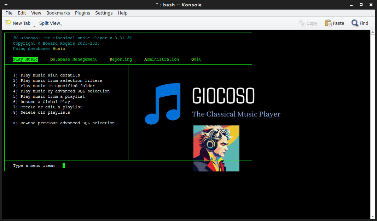Click the scrollbar down arrow
Image resolution: width=377 pixels, height=221 pixels.
(373, 216)
